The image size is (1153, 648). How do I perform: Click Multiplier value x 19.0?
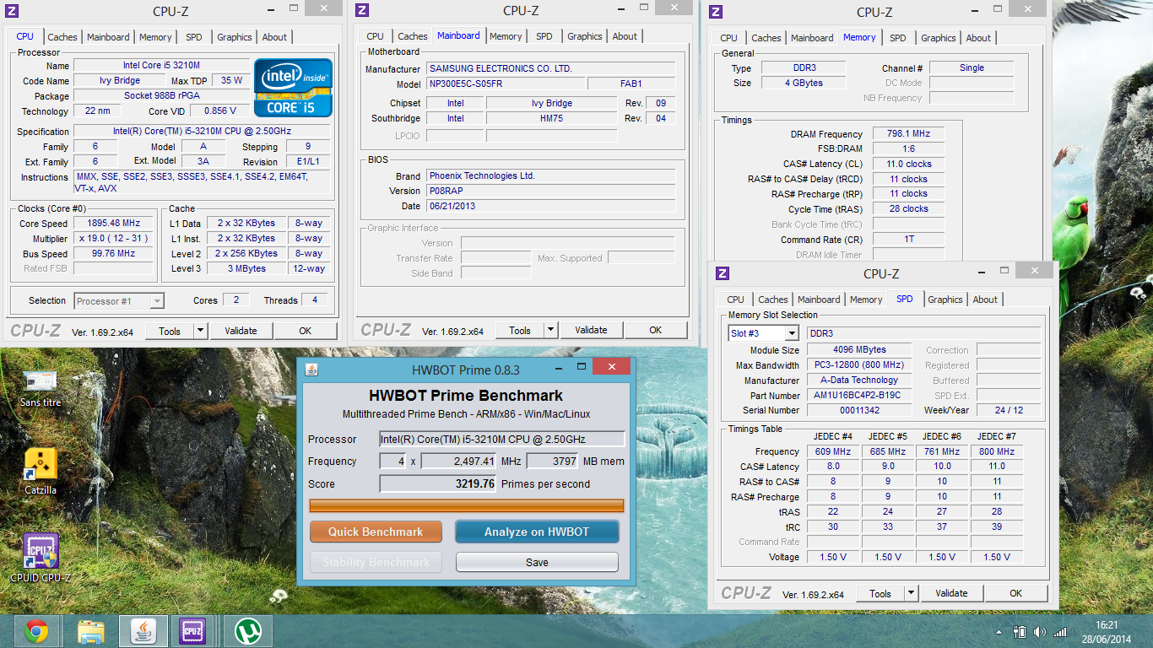pyautogui.click(x=113, y=239)
